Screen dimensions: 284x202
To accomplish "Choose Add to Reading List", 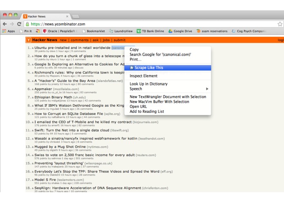I will tap(168, 111).
